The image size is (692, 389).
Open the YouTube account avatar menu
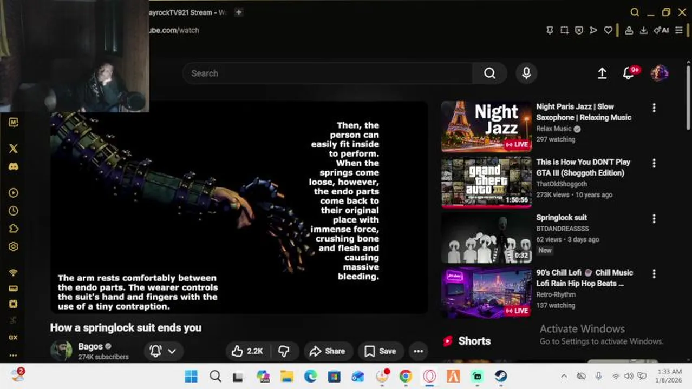[659, 73]
